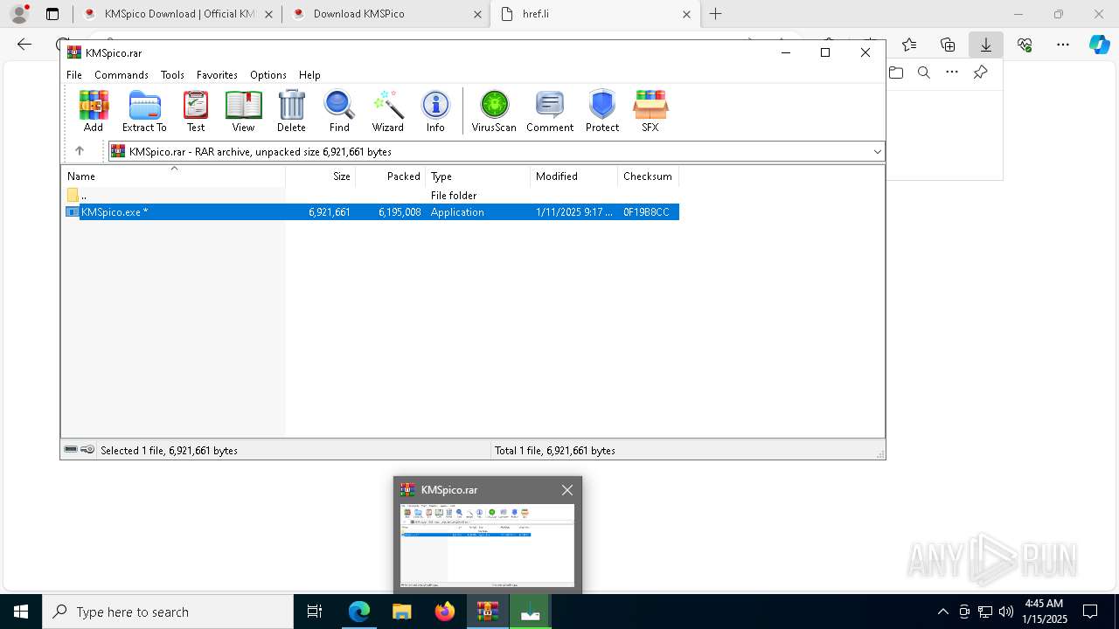Click the browser profile avatar icon
Image resolution: width=1119 pixels, height=629 pixels.
point(19,14)
